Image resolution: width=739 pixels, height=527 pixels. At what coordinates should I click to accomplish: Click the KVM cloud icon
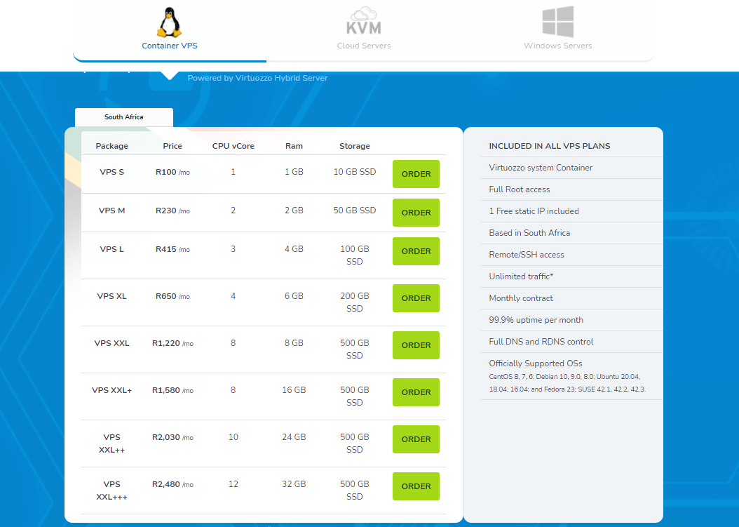[363, 21]
